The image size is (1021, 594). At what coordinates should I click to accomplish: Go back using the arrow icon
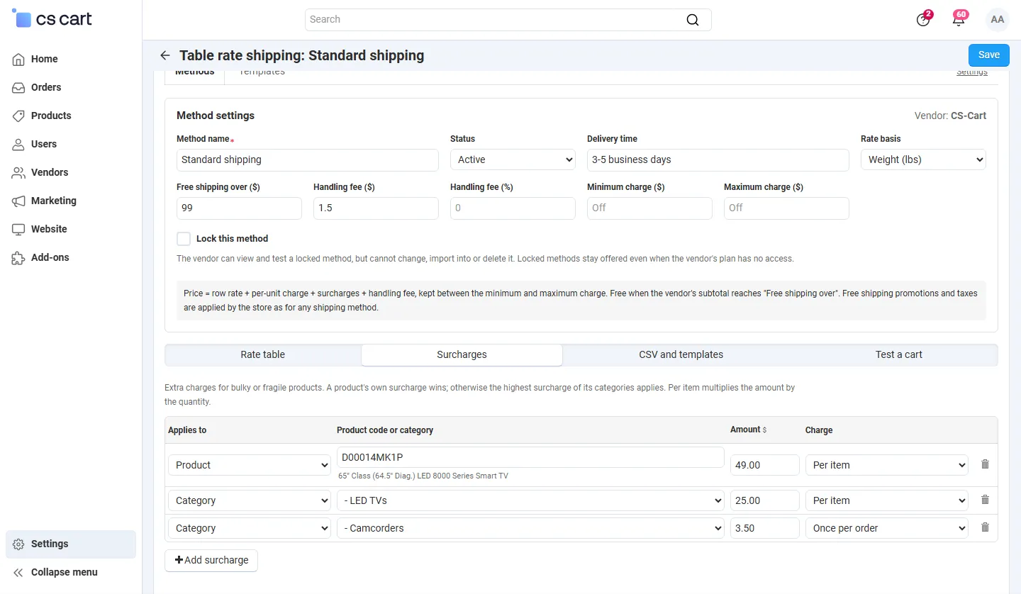[165, 55]
